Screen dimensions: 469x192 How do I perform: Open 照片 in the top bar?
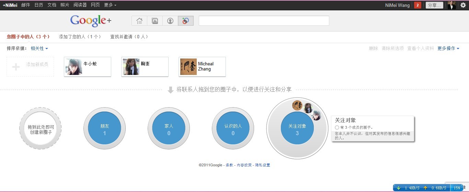click(65, 5)
